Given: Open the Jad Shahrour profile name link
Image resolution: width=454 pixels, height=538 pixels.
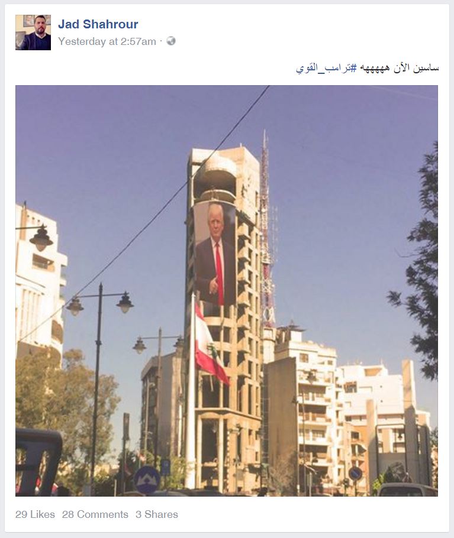Looking at the screenshot, I should 98,24.
